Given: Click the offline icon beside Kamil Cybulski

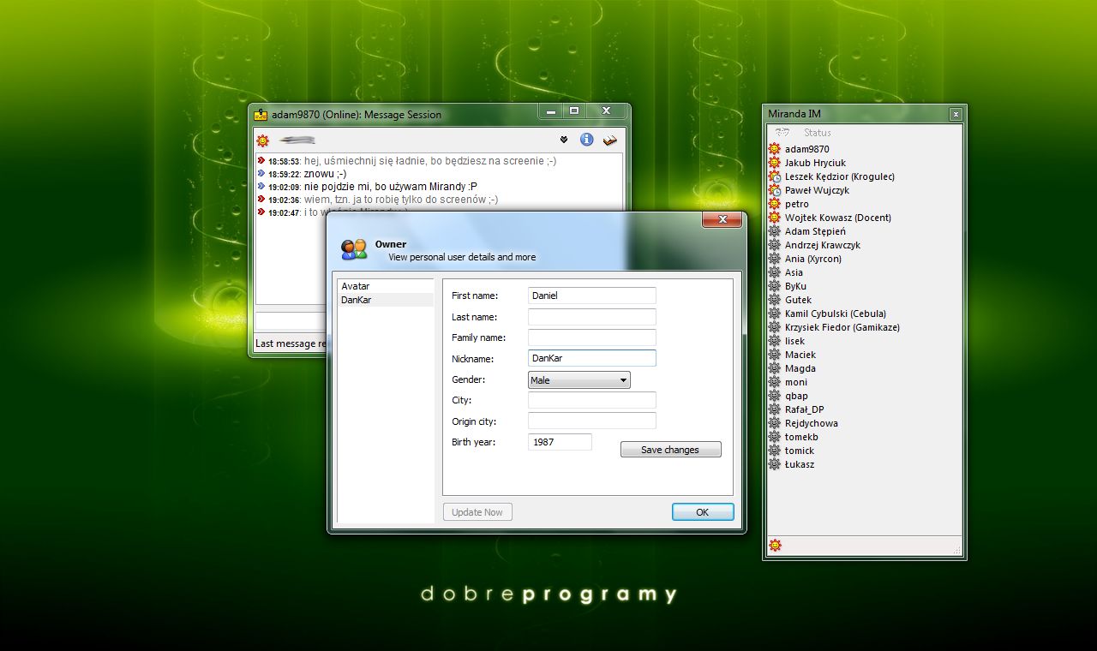Looking at the screenshot, I should tap(775, 314).
